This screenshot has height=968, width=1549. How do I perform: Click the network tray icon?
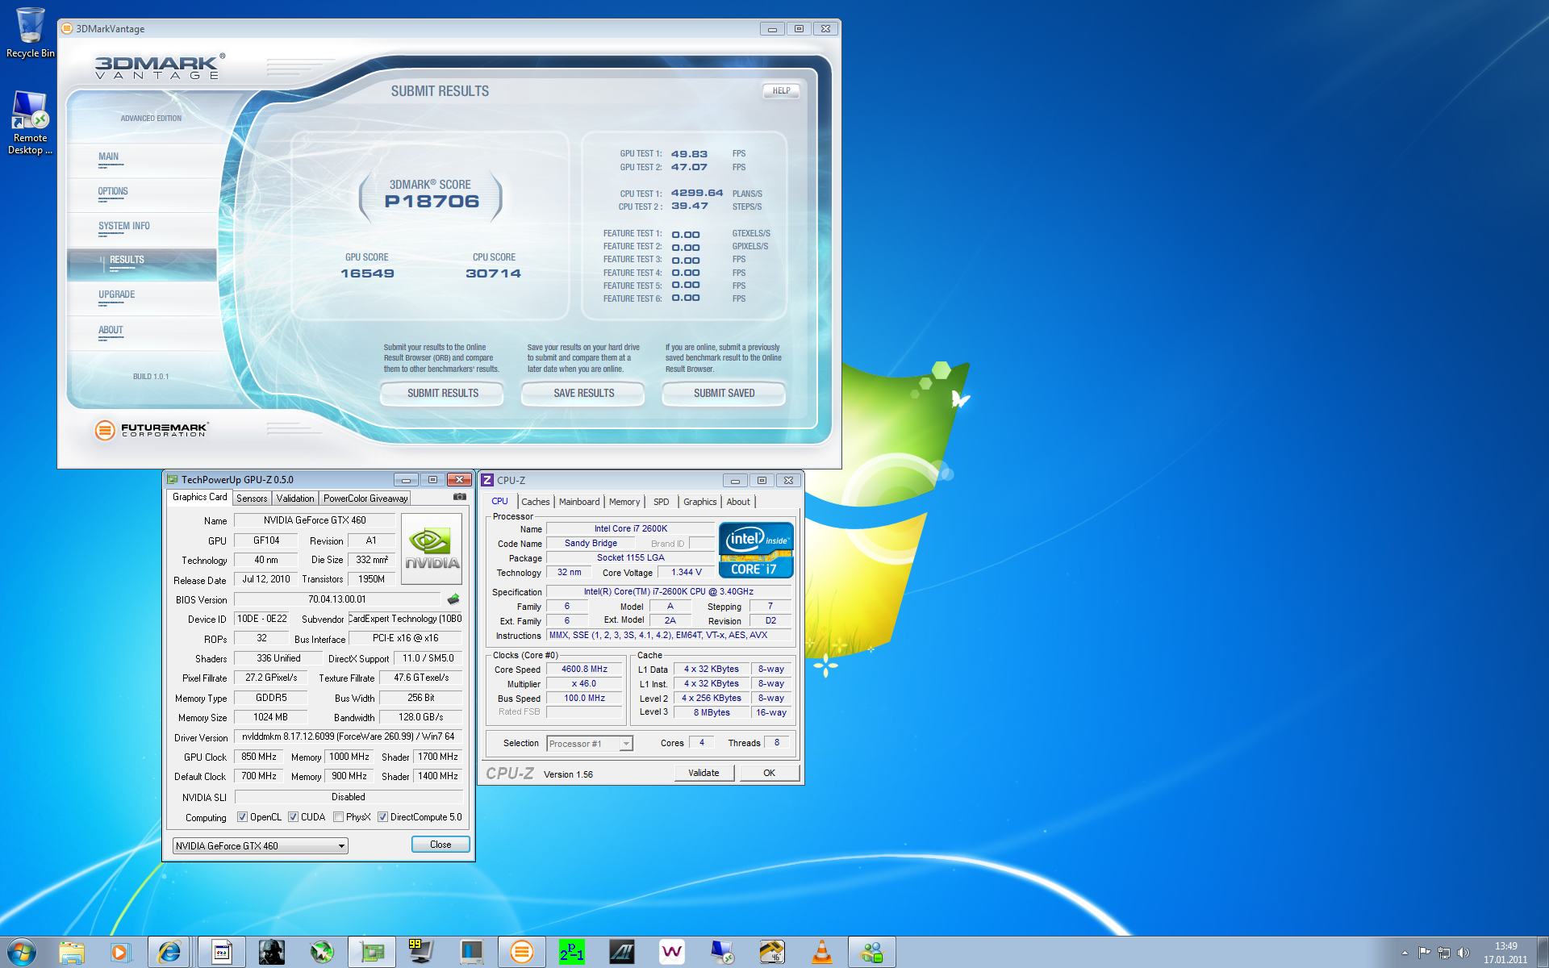point(1444,953)
